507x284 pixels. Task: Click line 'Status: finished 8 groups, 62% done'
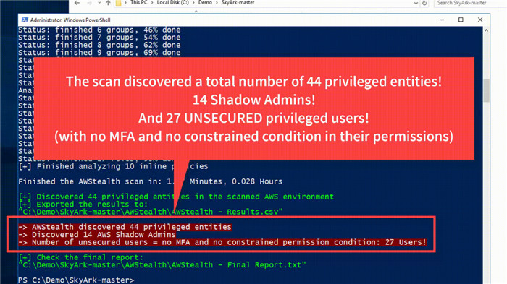pos(99,45)
